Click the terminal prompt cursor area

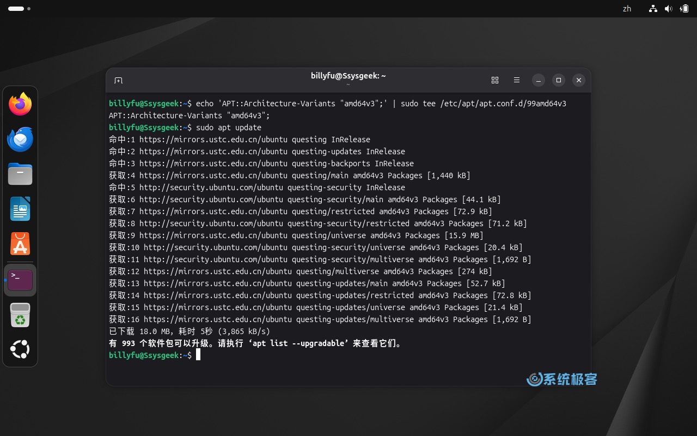[198, 355]
